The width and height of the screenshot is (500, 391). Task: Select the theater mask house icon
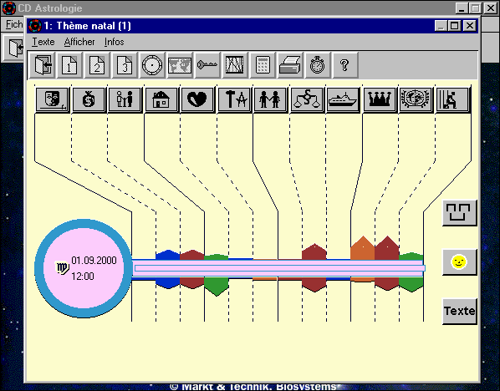[x=53, y=99]
